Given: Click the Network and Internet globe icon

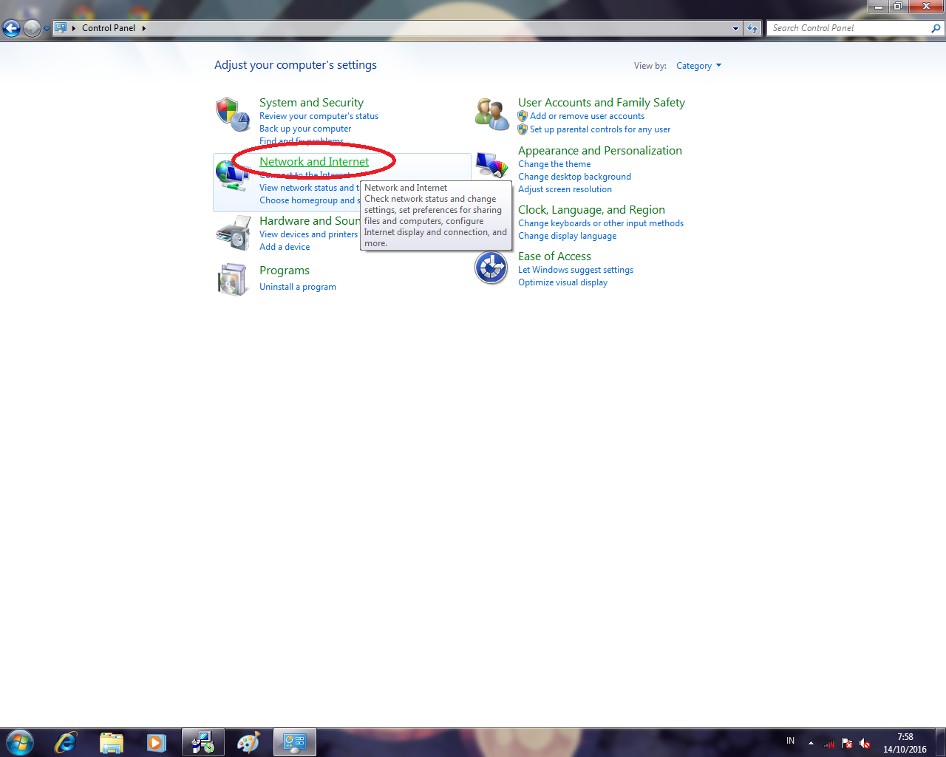Looking at the screenshot, I should click(233, 175).
